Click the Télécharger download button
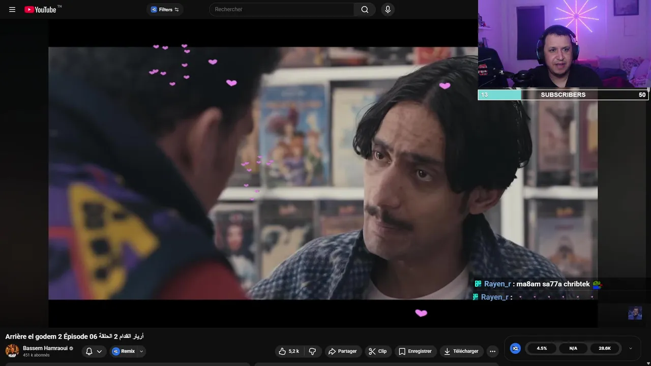Screen dimensions: 651x366 (461, 351)
